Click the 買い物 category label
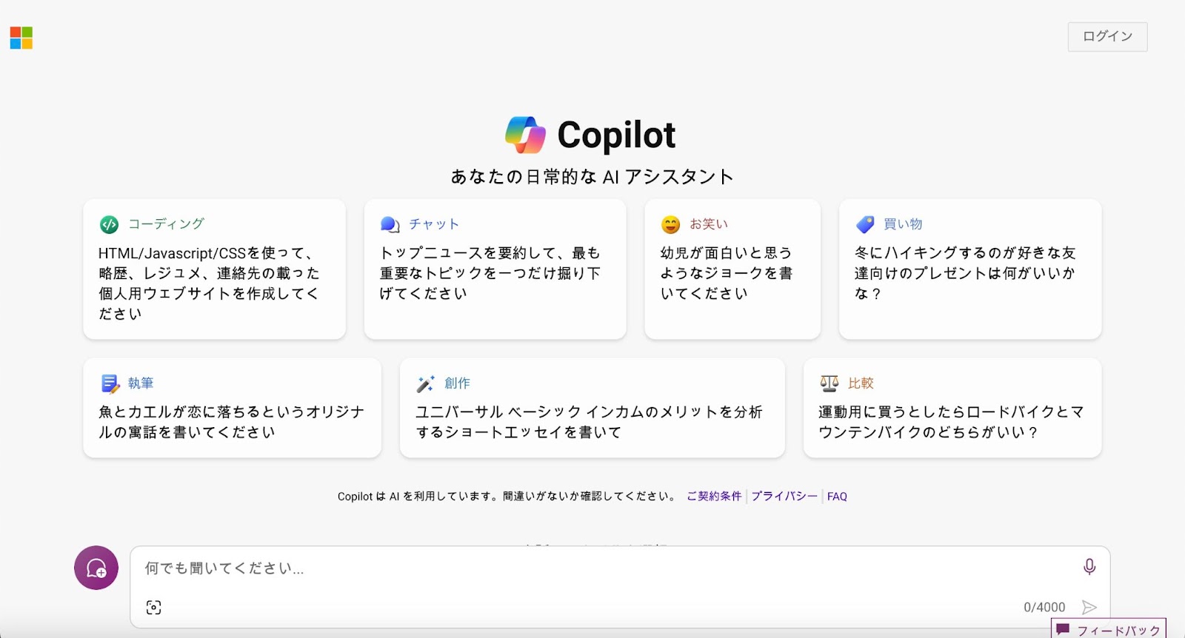The image size is (1185, 638). pos(903,224)
